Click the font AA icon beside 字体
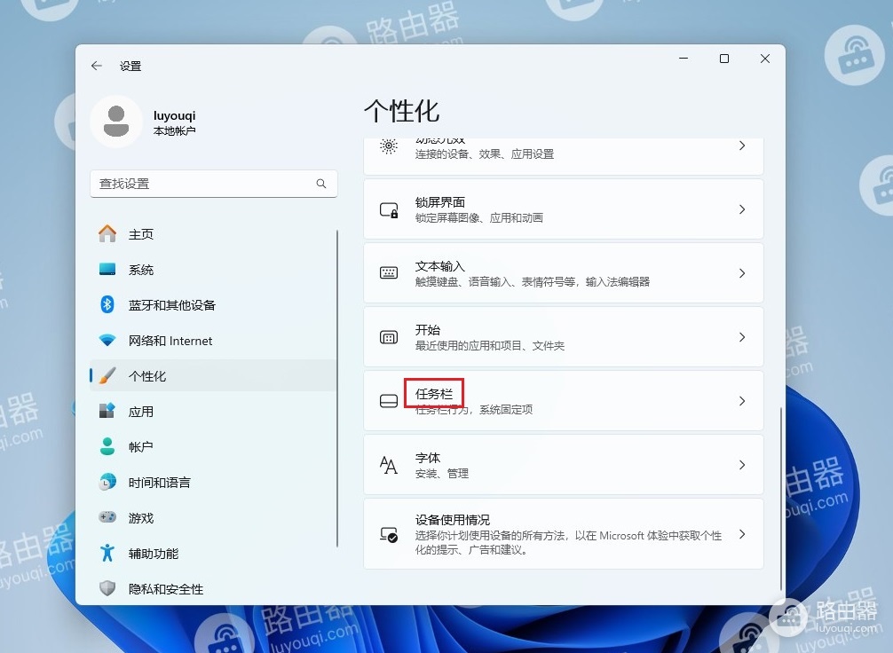The height and width of the screenshot is (653, 893). [389, 465]
